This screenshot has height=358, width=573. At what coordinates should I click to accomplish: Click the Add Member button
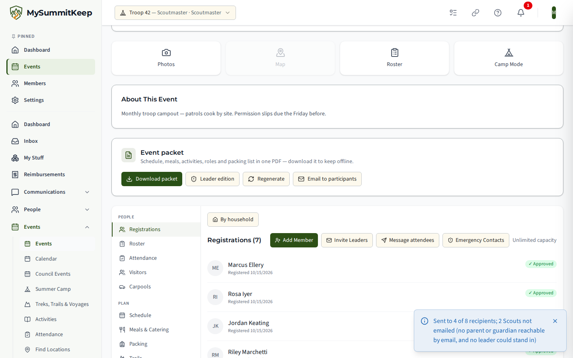294,240
